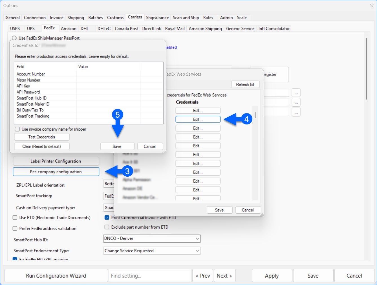The width and height of the screenshot is (377, 285).
Task: Cancel the FedEx Web Services dialog
Action: pyautogui.click(x=248, y=210)
